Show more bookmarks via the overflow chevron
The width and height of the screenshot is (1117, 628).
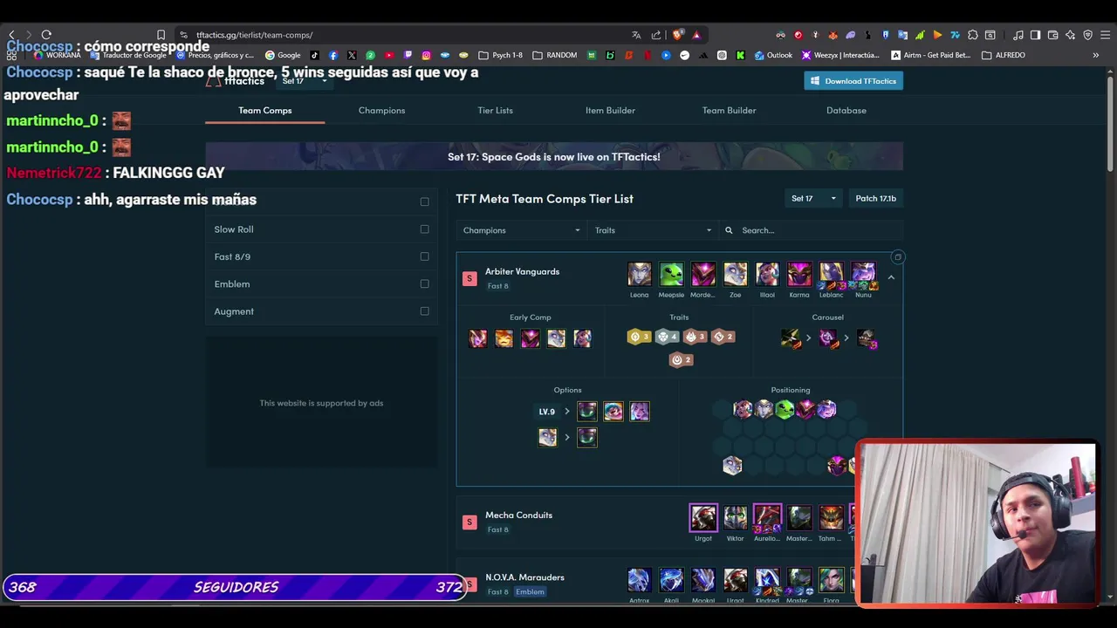(1095, 55)
